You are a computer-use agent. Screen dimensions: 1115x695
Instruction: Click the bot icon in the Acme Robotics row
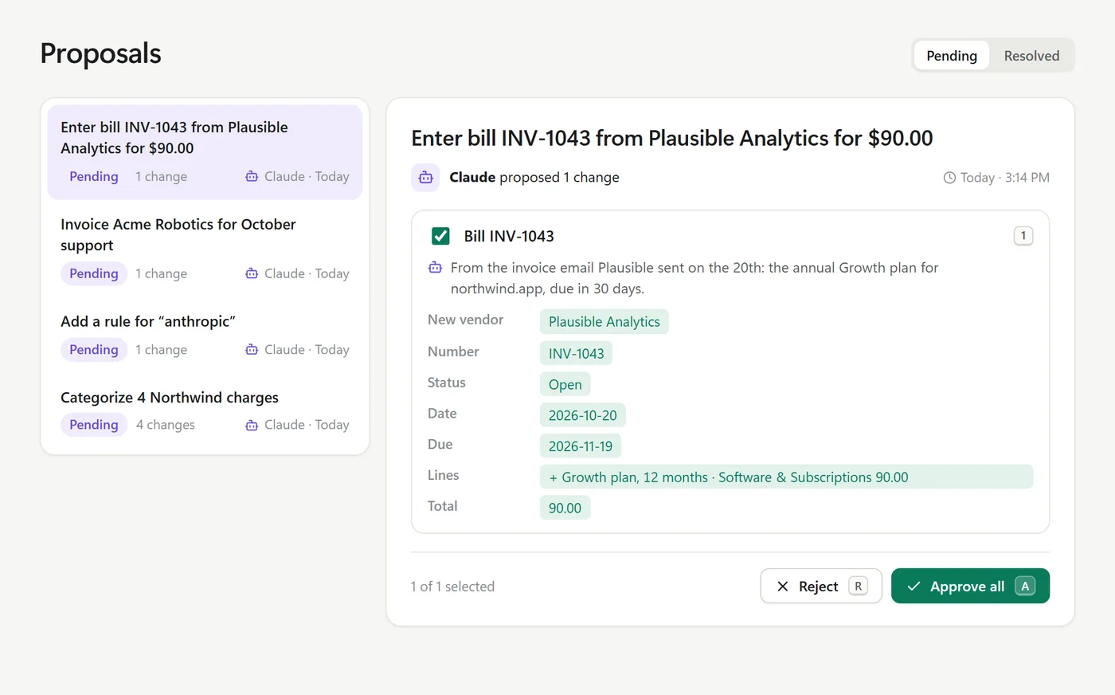coord(252,273)
